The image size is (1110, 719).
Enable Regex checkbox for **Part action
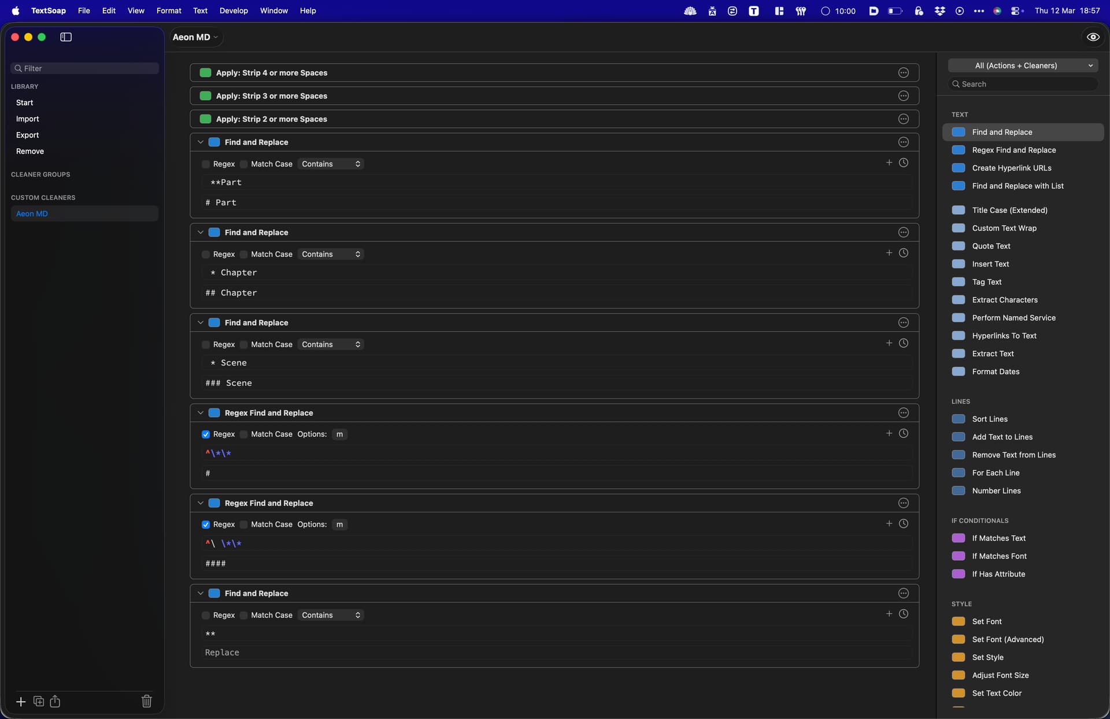pyautogui.click(x=206, y=164)
